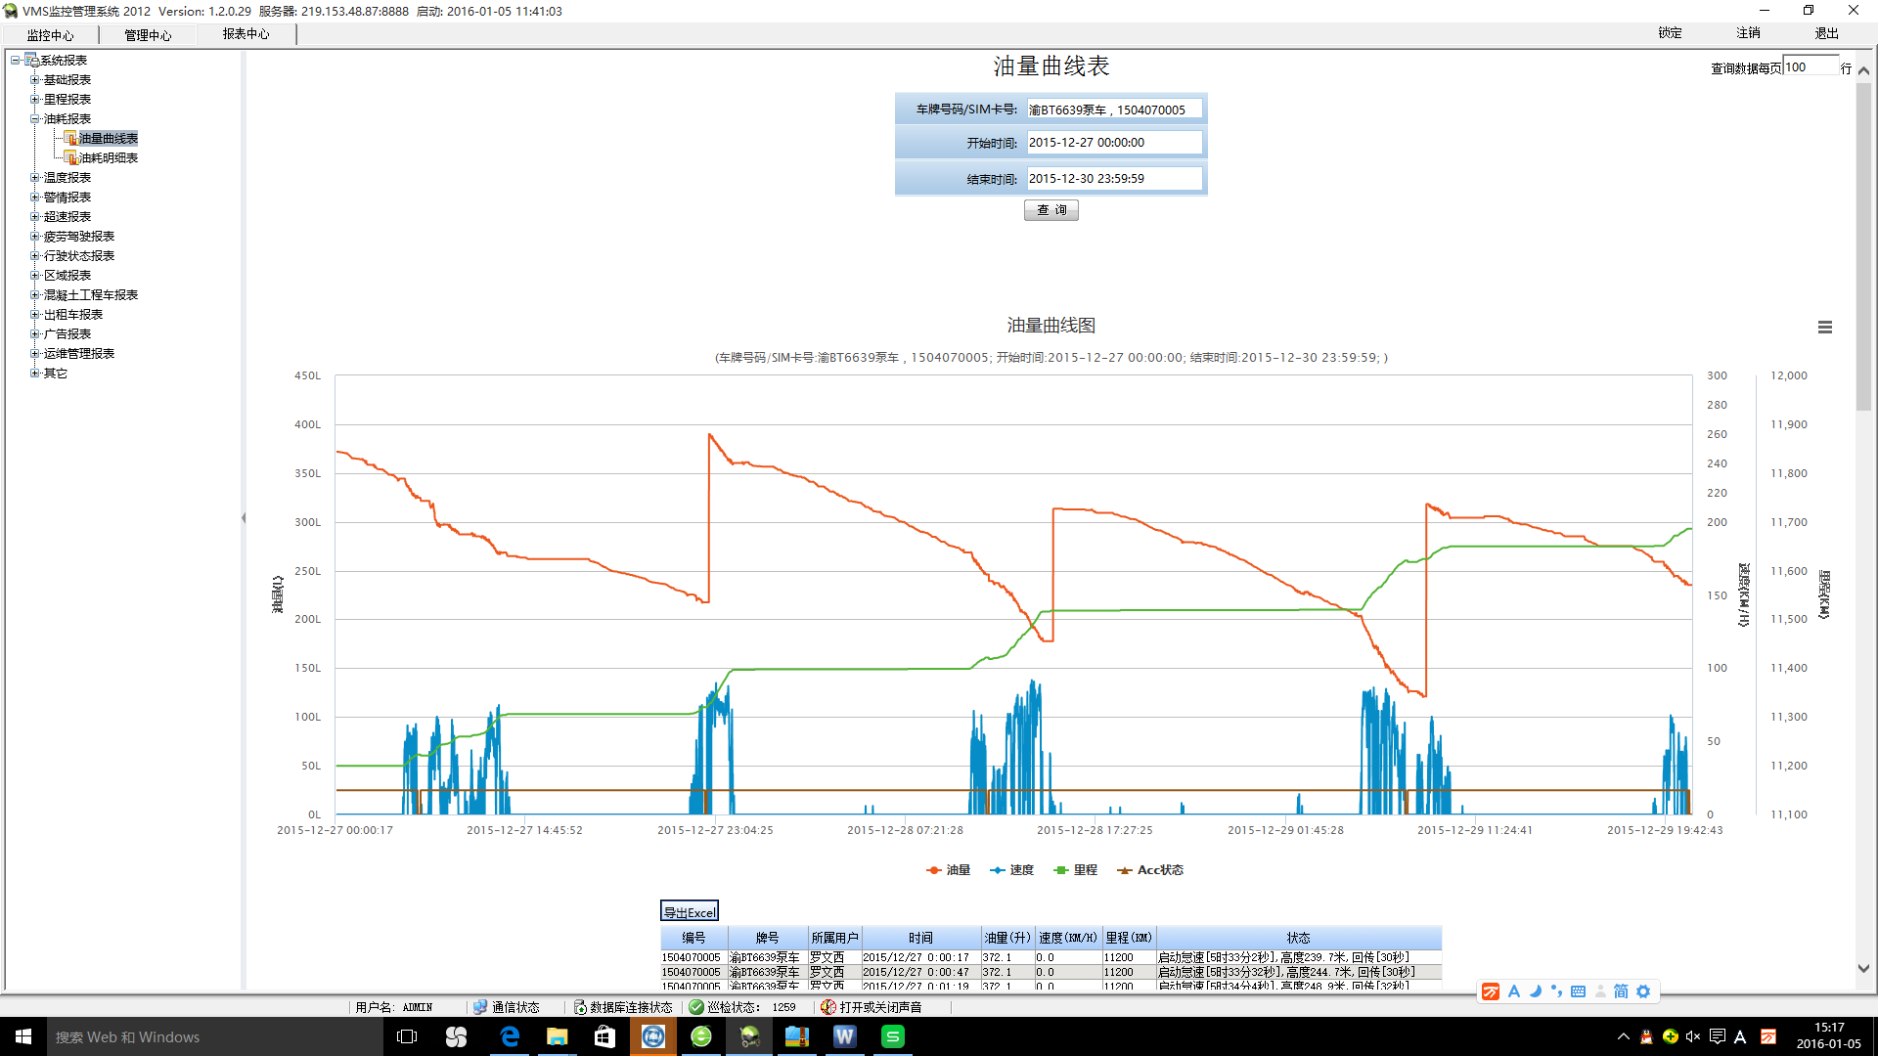
Task: Expand the 运维管理报表 tree node
Action: (35, 354)
